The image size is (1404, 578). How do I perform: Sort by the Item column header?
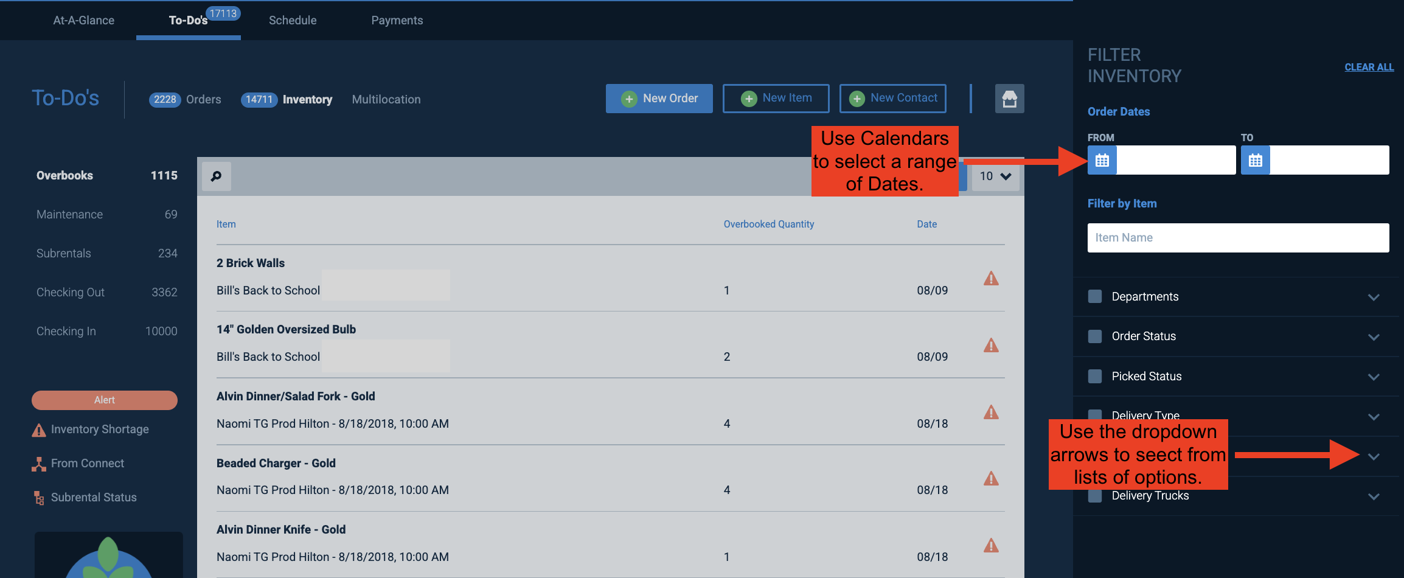tap(226, 224)
